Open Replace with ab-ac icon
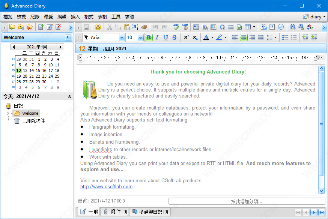The height and width of the screenshot is (219, 328). 310,27
